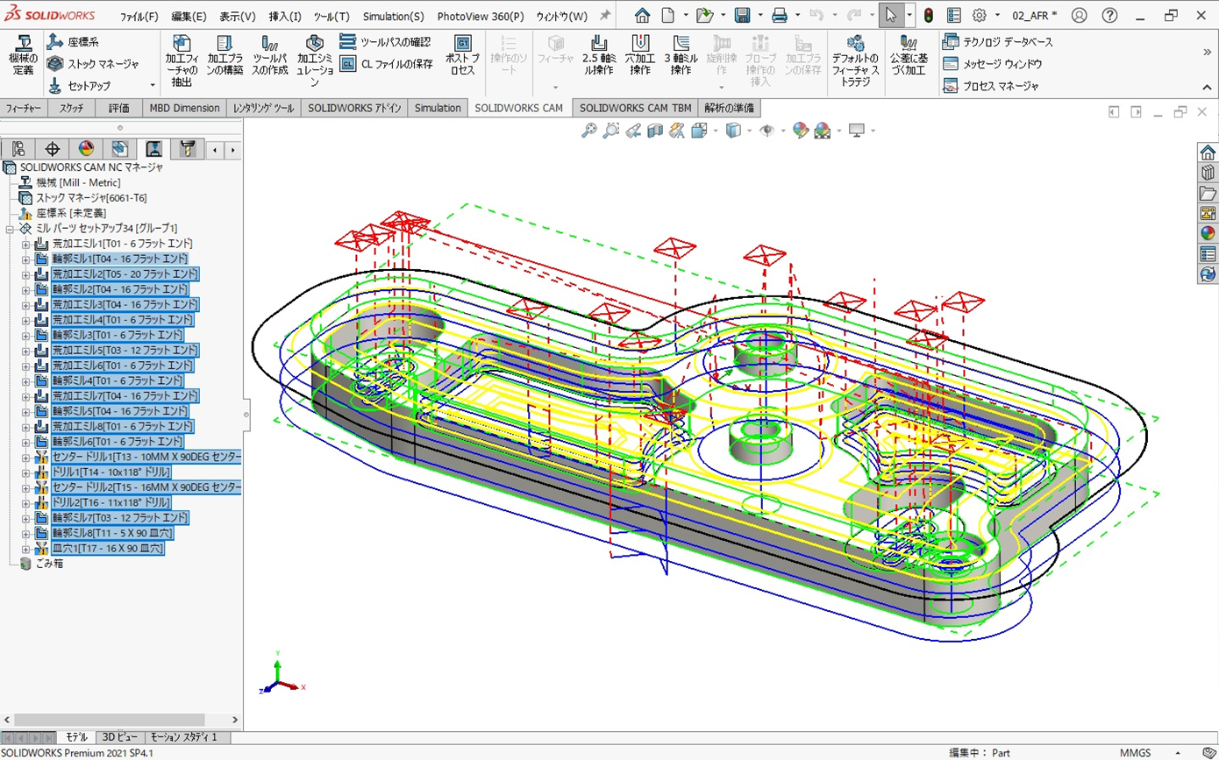Open デフォルトのフィーチャ ストラテジ settings
1219x760 pixels.
[x=855, y=61]
